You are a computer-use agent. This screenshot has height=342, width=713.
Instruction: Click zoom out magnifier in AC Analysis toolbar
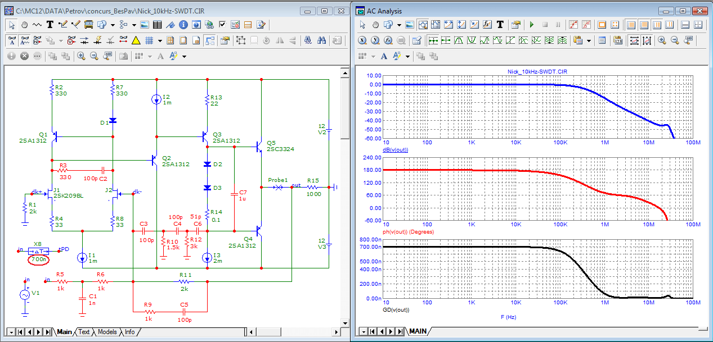pyautogui.click(x=675, y=40)
